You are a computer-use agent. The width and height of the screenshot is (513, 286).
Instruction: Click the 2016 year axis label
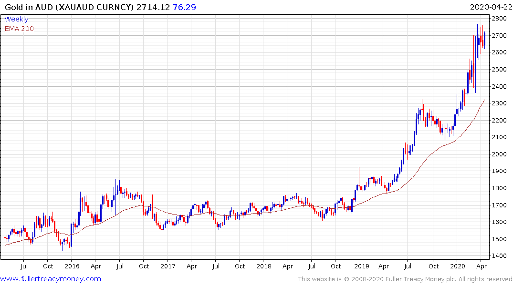(x=72, y=266)
